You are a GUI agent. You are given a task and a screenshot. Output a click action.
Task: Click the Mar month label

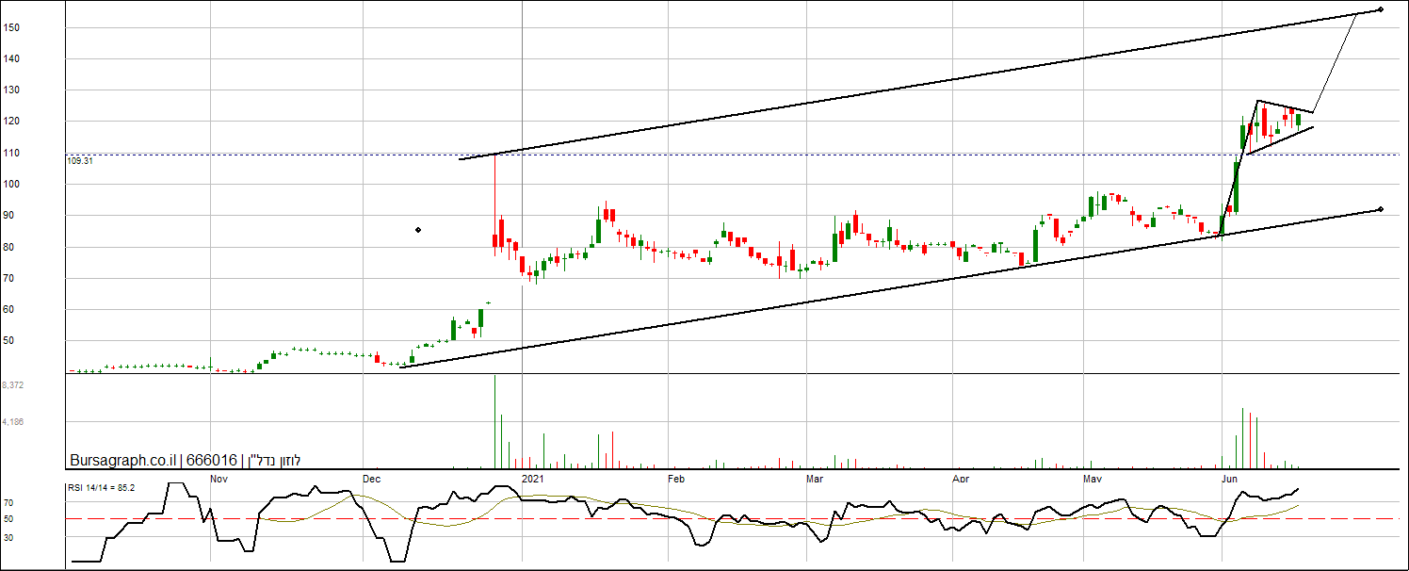815,479
